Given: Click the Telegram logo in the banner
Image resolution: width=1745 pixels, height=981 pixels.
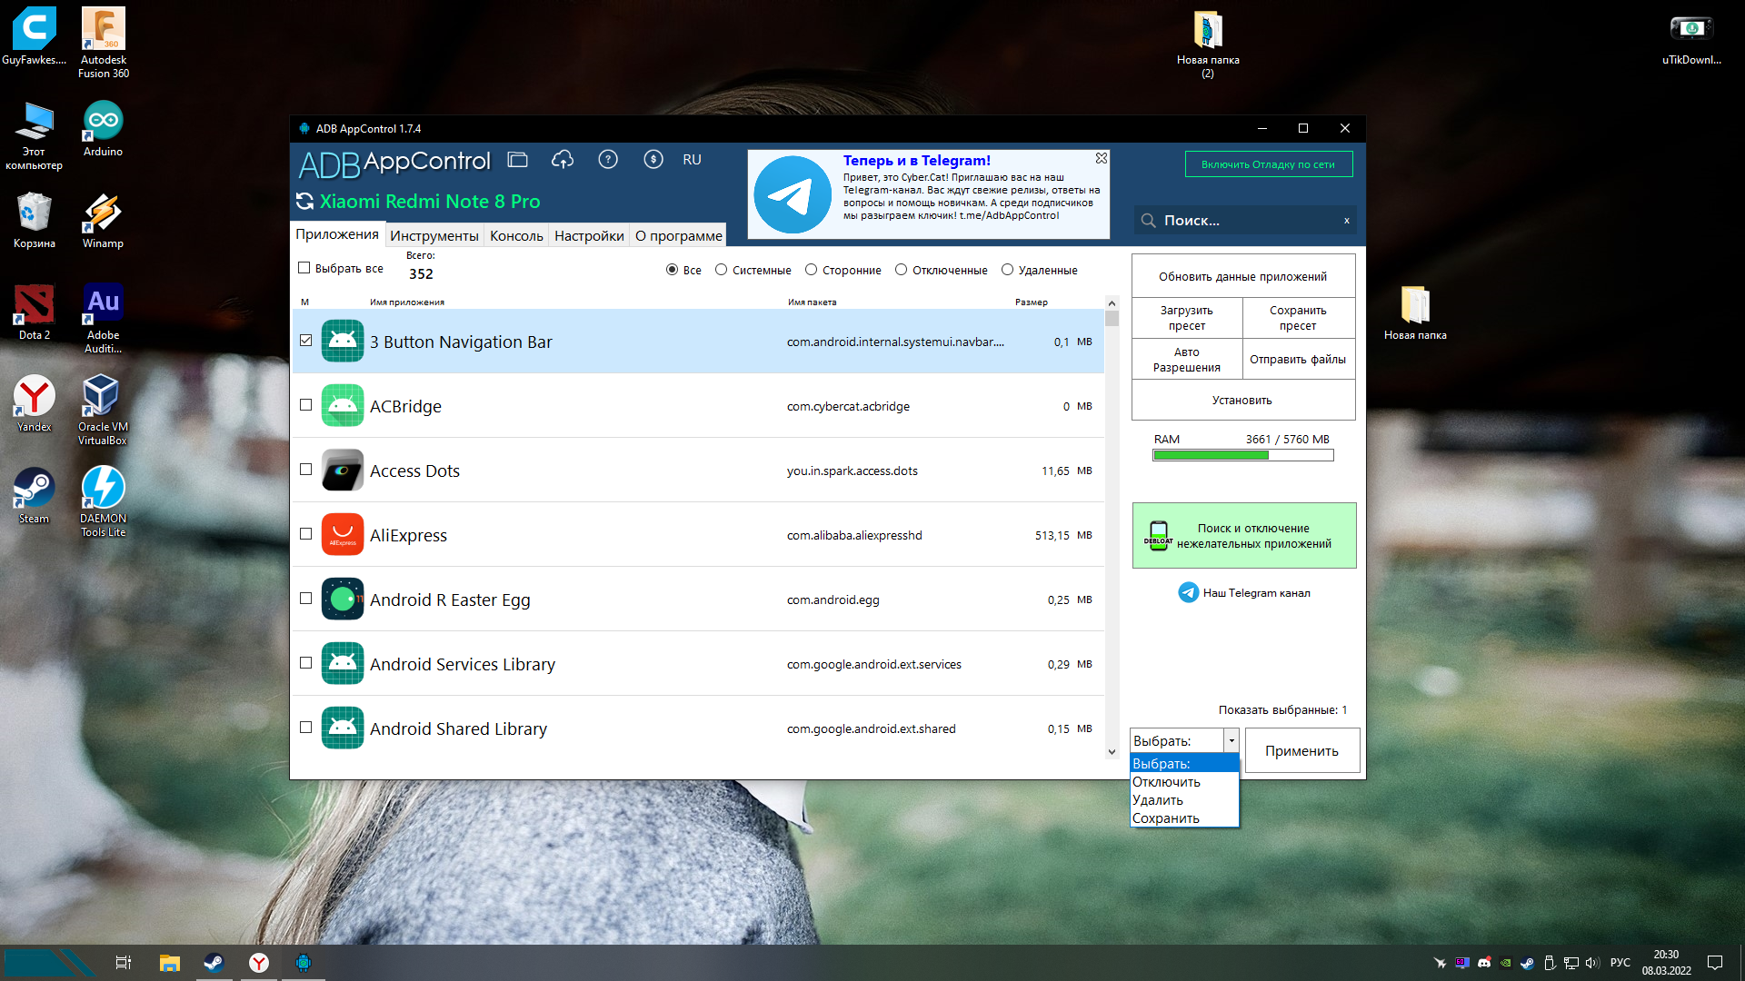Looking at the screenshot, I should point(793,194).
